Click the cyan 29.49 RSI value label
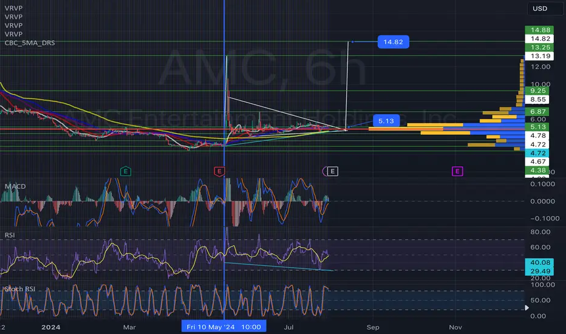566x334 pixels. click(540, 271)
